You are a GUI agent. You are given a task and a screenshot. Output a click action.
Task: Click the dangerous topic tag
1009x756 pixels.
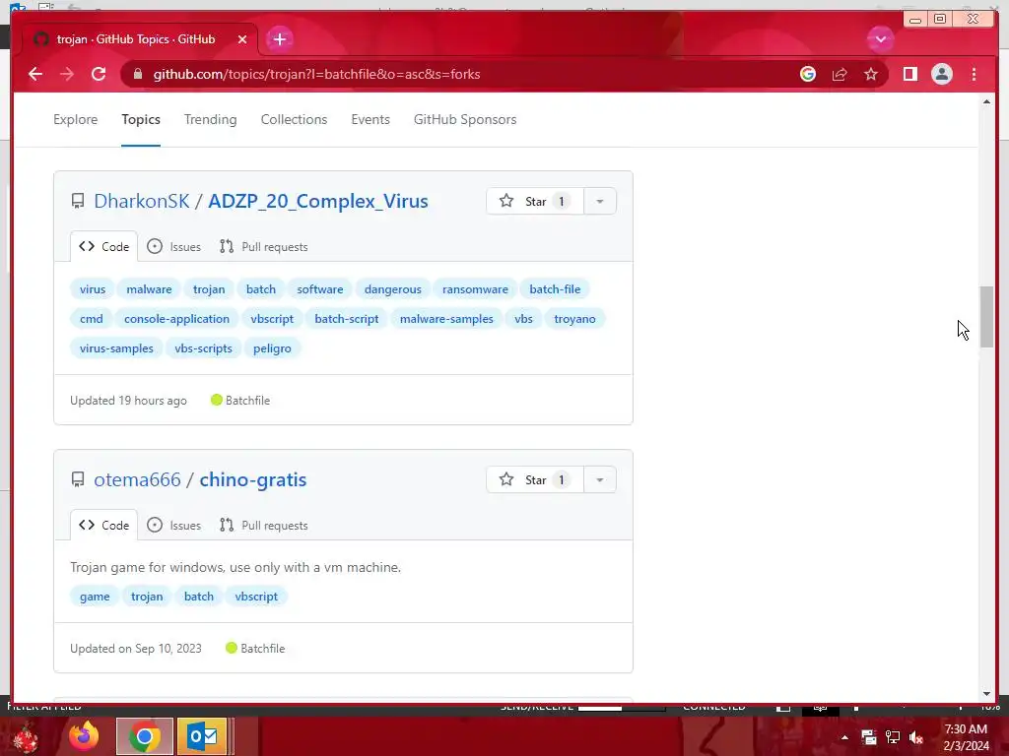tap(392, 289)
